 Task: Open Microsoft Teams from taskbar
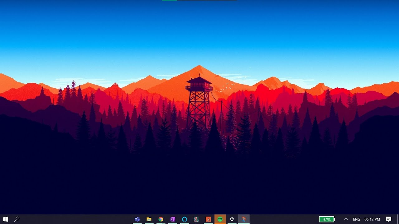click(x=137, y=219)
